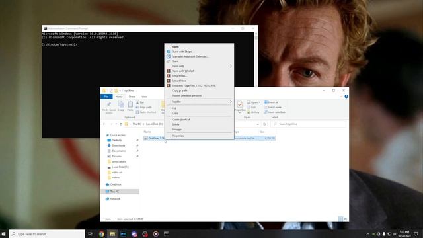Select This PC in navigation pane

(120, 192)
